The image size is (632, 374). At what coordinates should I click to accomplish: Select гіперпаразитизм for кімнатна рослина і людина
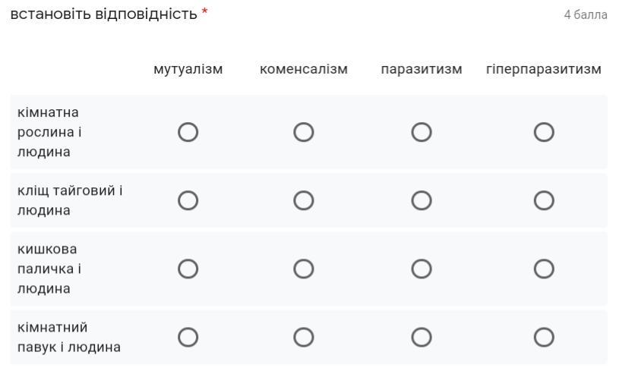coord(544,132)
